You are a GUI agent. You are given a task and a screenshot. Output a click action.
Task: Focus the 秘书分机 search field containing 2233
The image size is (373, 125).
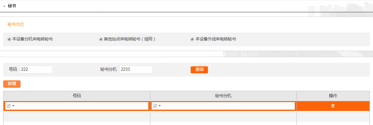click(x=136, y=70)
